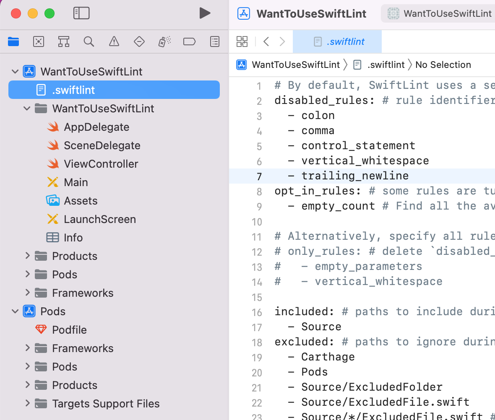Open the related items grid menu

pyautogui.click(x=242, y=41)
